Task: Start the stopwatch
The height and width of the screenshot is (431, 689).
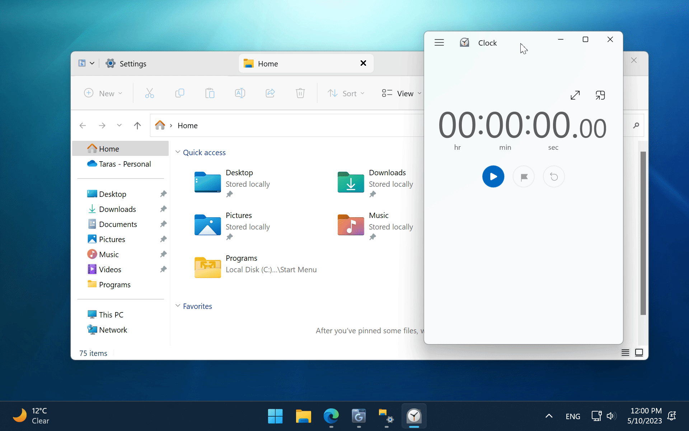Action: click(x=493, y=176)
